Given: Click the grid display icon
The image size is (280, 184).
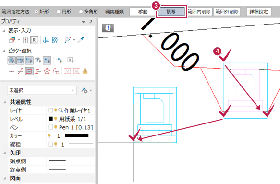Looking at the screenshot, I should (x=25, y=40).
